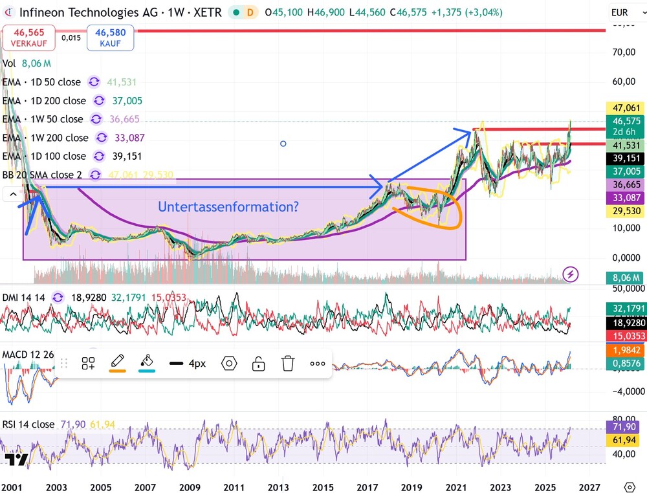647x493 pixels.
Task: Click the more options dots in the drawing toolbar
Action: pyautogui.click(x=317, y=364)
